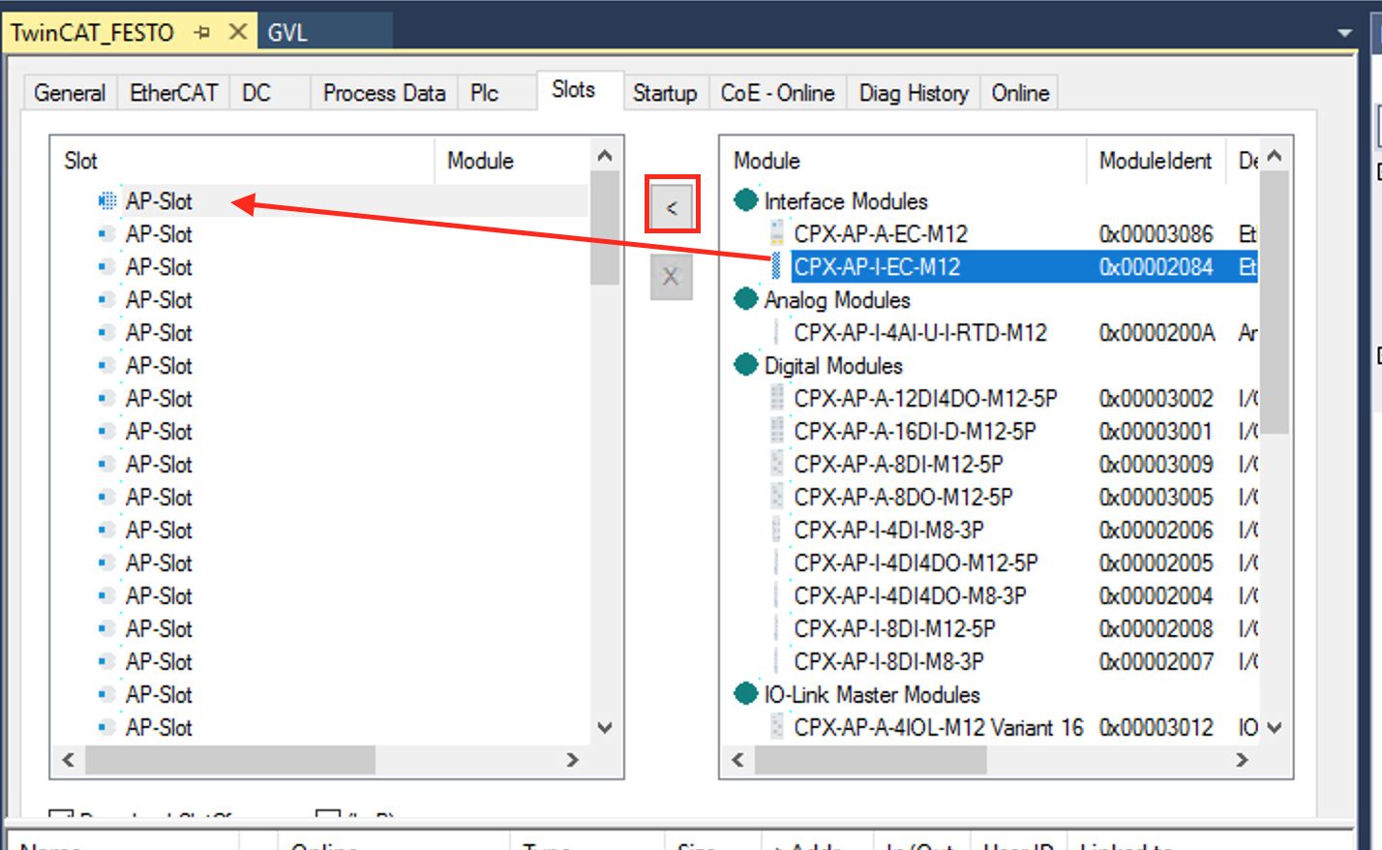
Task: Click the slot list scroll right arrow
Action: 573,760
